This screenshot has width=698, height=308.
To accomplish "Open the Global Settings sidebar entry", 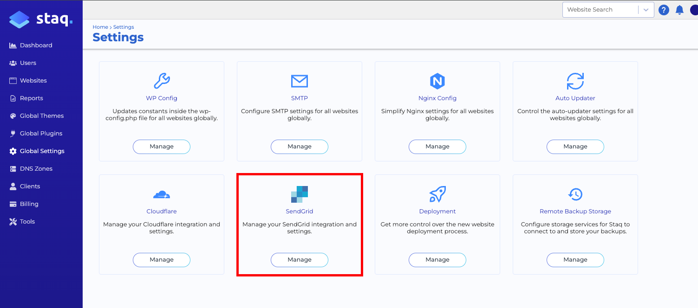I will (41, 151).
